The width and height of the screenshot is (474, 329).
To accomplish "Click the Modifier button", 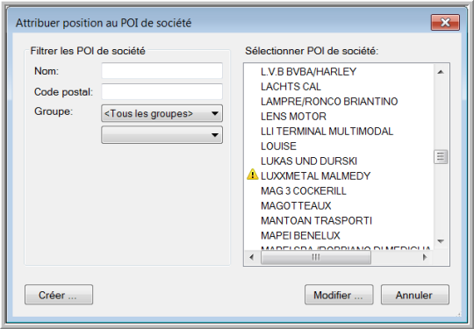I will [x=339, y=295].
